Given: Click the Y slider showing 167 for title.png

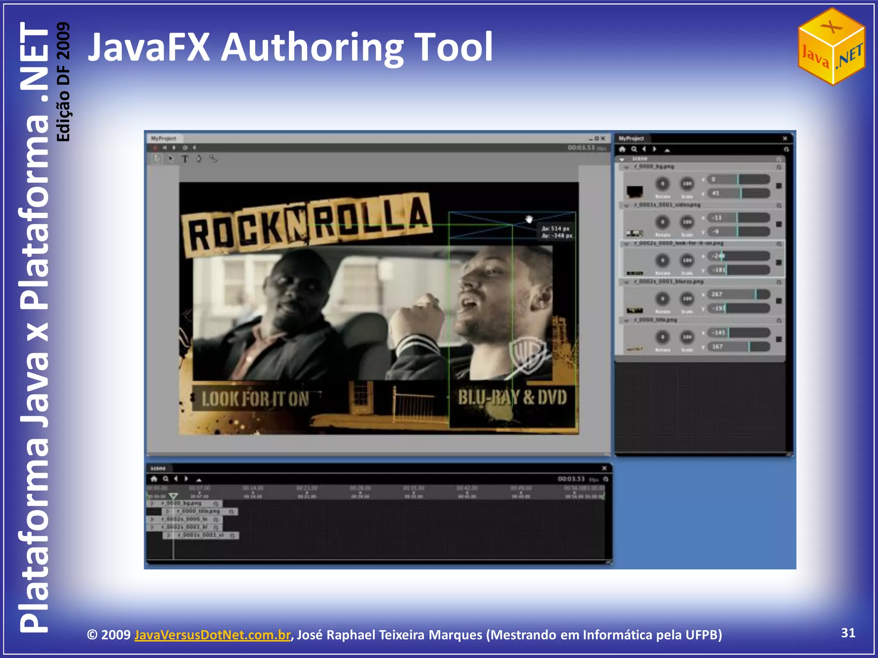Looking at the screenshot, I should pyautogui.click(x=739, y=346).
